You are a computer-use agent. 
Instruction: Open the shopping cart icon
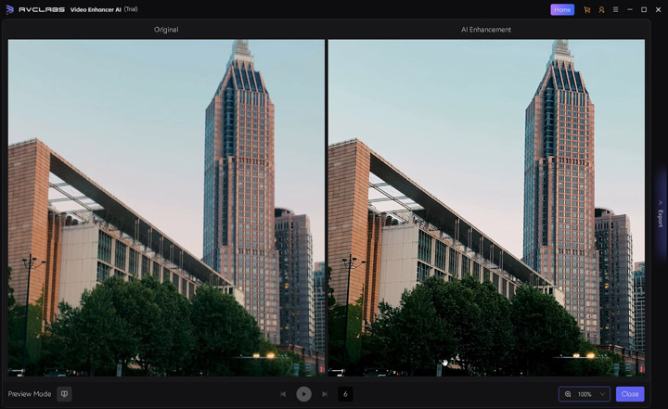587,10
